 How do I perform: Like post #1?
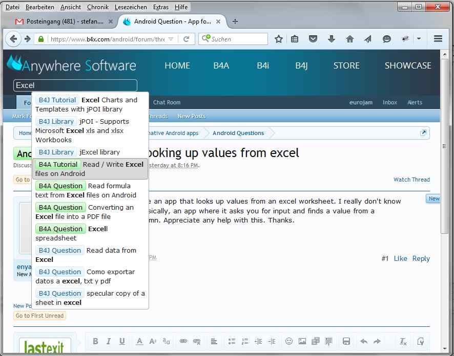(x=400, y=258)
